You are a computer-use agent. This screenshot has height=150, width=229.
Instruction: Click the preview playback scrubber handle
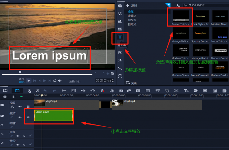20,72
